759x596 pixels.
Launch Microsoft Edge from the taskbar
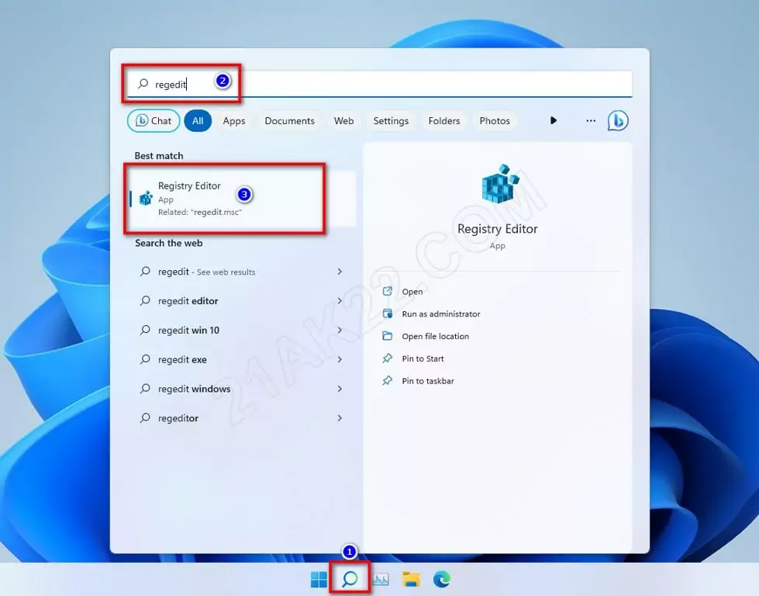point(441,579)
